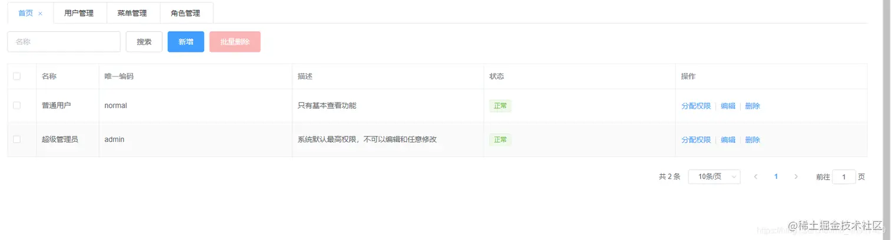The width and height of the screenshot is (891, 240).
Task: Click 分配权限 link for 超级管理员
Action: 696,140
